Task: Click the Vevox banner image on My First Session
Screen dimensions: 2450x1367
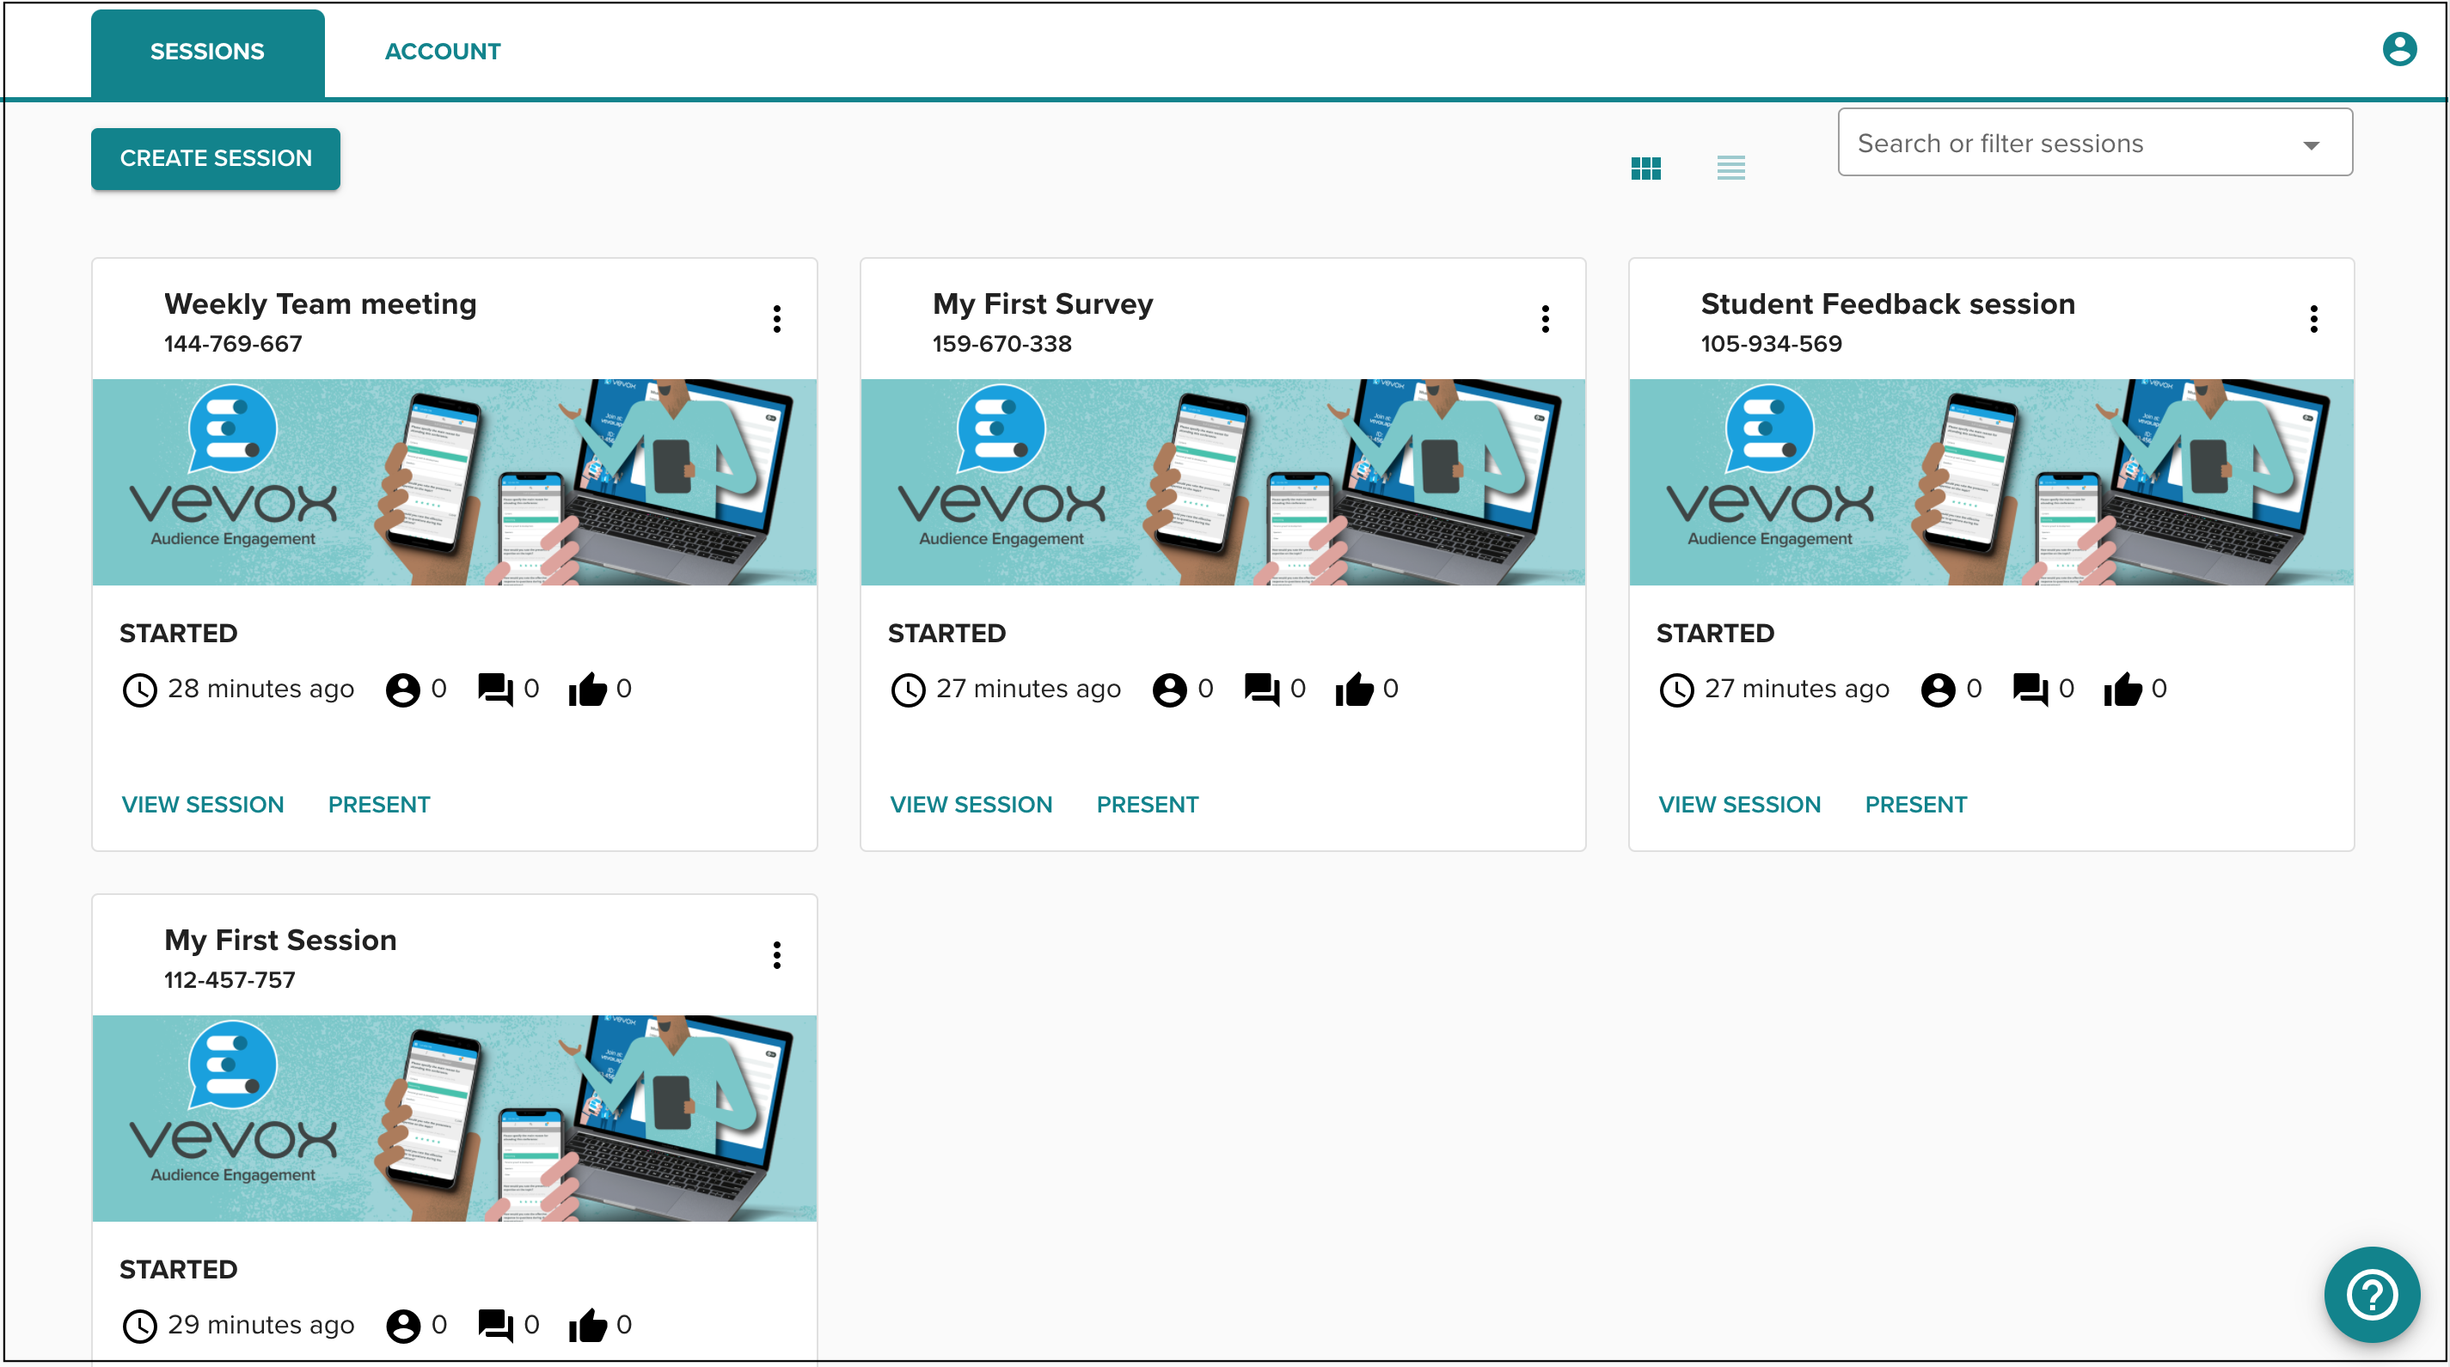Action: pyautogui.click(x=454, y=1119)
